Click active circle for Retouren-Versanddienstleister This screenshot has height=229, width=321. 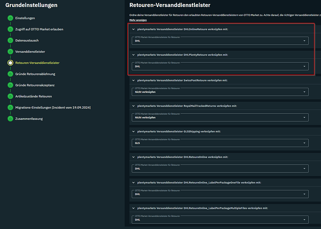coord(10,63)
